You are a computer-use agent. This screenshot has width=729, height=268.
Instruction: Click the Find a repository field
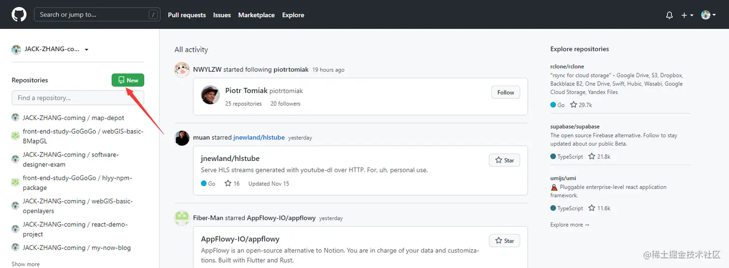pos(78,98)
